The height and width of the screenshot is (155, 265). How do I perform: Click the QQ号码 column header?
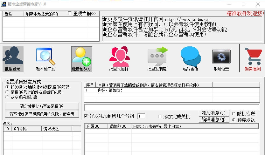27,129
